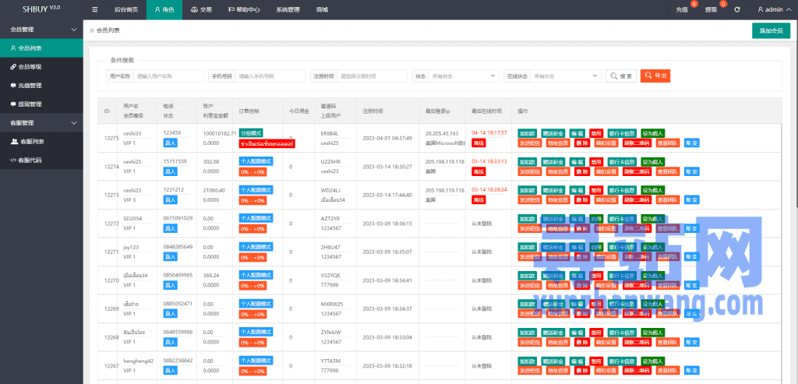Click 发送短信 for user ceshi25

pos(529,171)
